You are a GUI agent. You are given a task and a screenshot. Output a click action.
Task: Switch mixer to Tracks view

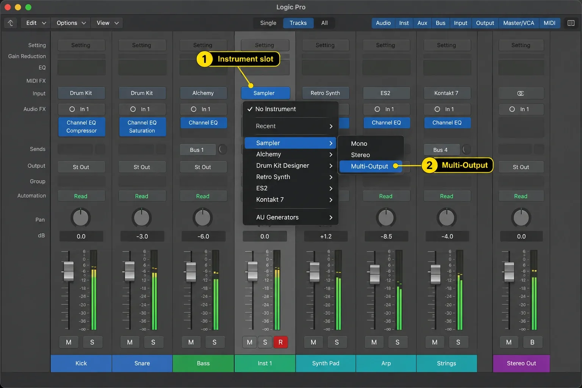pyautogui.click(x=298, y=23)
